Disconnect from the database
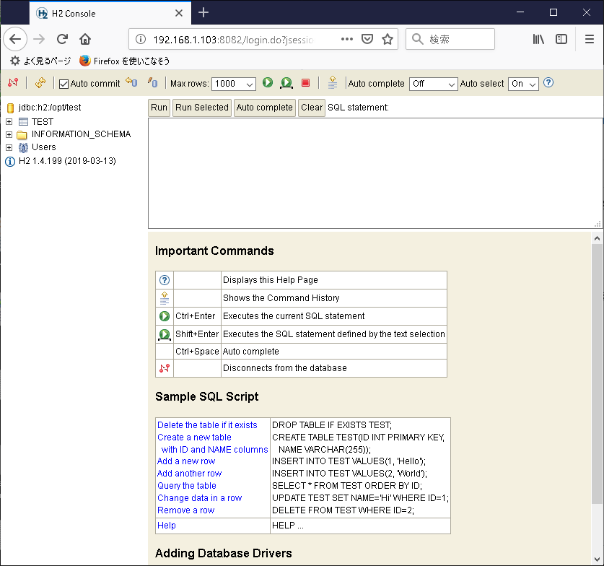 click(x=12, y=83)
